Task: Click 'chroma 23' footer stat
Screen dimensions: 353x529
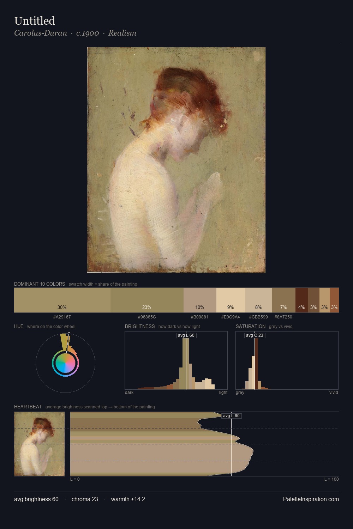Action: (x=85, y=499)
